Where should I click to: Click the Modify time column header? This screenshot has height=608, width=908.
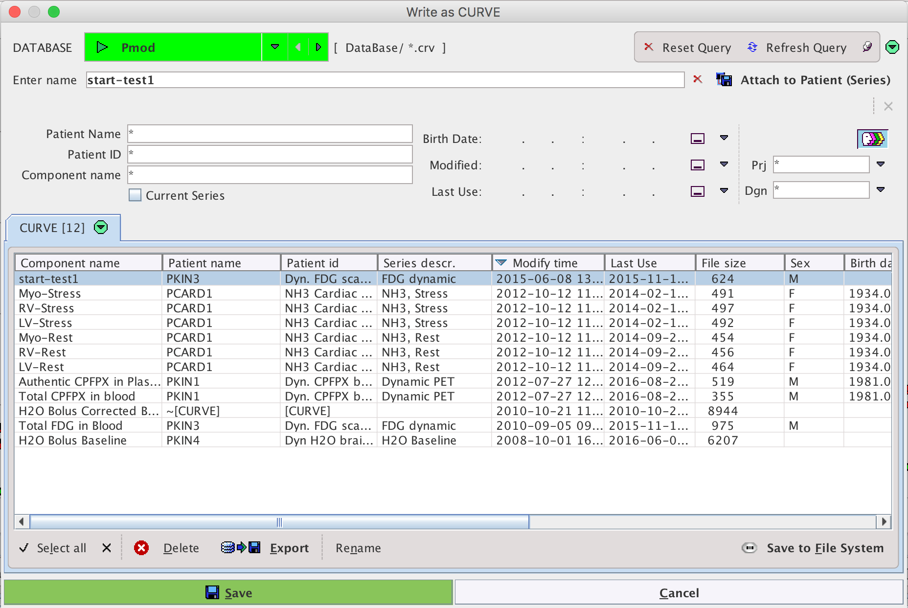(548, 263)
